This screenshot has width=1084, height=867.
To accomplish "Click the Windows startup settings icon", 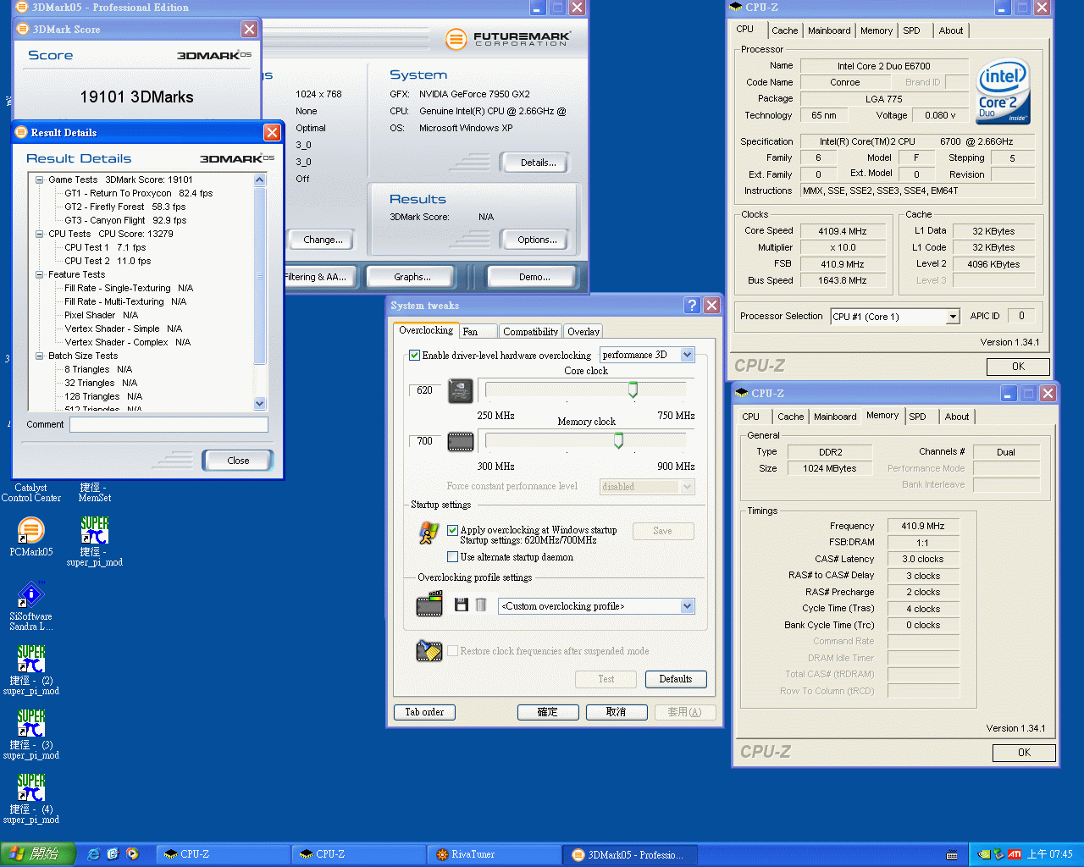I will (x=429, y=533).
